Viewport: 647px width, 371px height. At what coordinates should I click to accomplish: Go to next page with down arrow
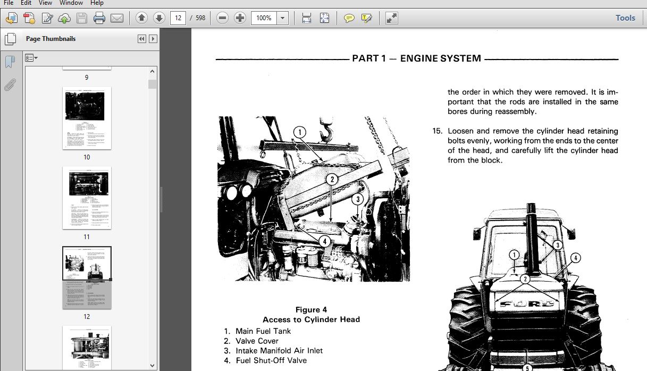[159, 18]
